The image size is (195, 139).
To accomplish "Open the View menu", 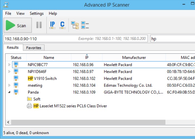I will coord(20,13).
